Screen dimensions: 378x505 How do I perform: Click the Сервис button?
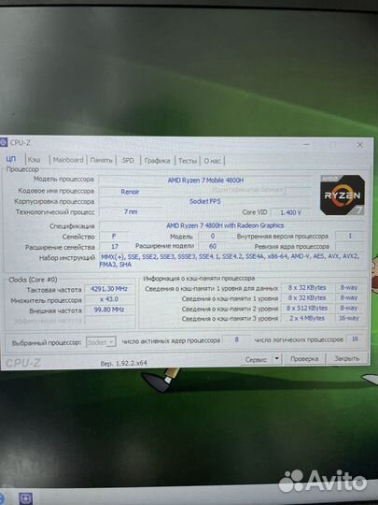pos(256,359)
